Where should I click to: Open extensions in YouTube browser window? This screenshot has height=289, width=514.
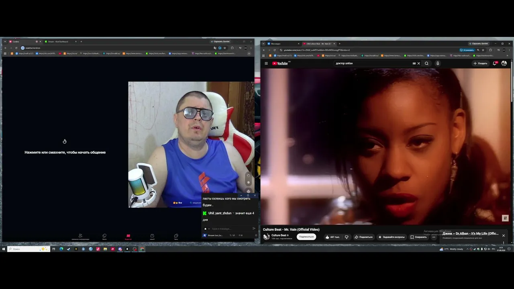click(490, 50)
